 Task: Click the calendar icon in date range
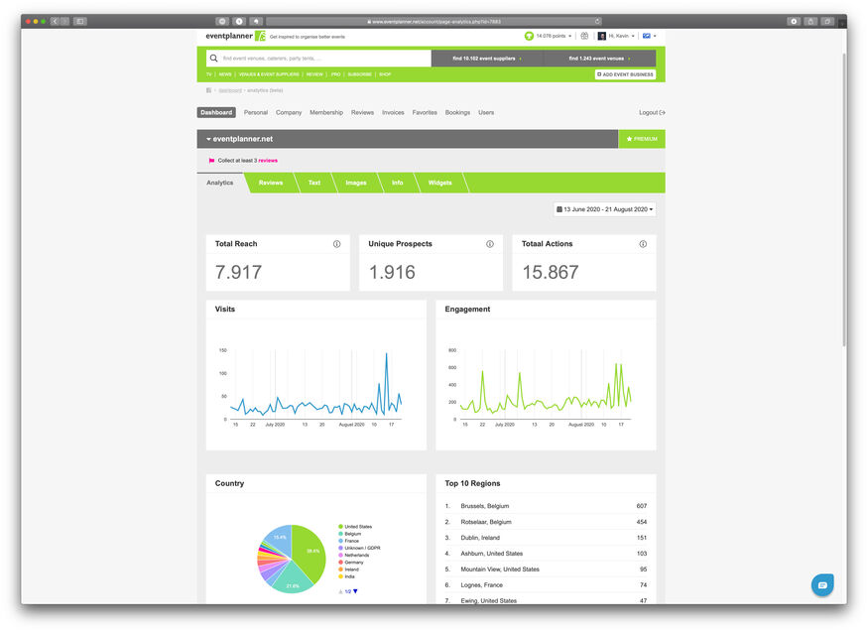[559, 209]
